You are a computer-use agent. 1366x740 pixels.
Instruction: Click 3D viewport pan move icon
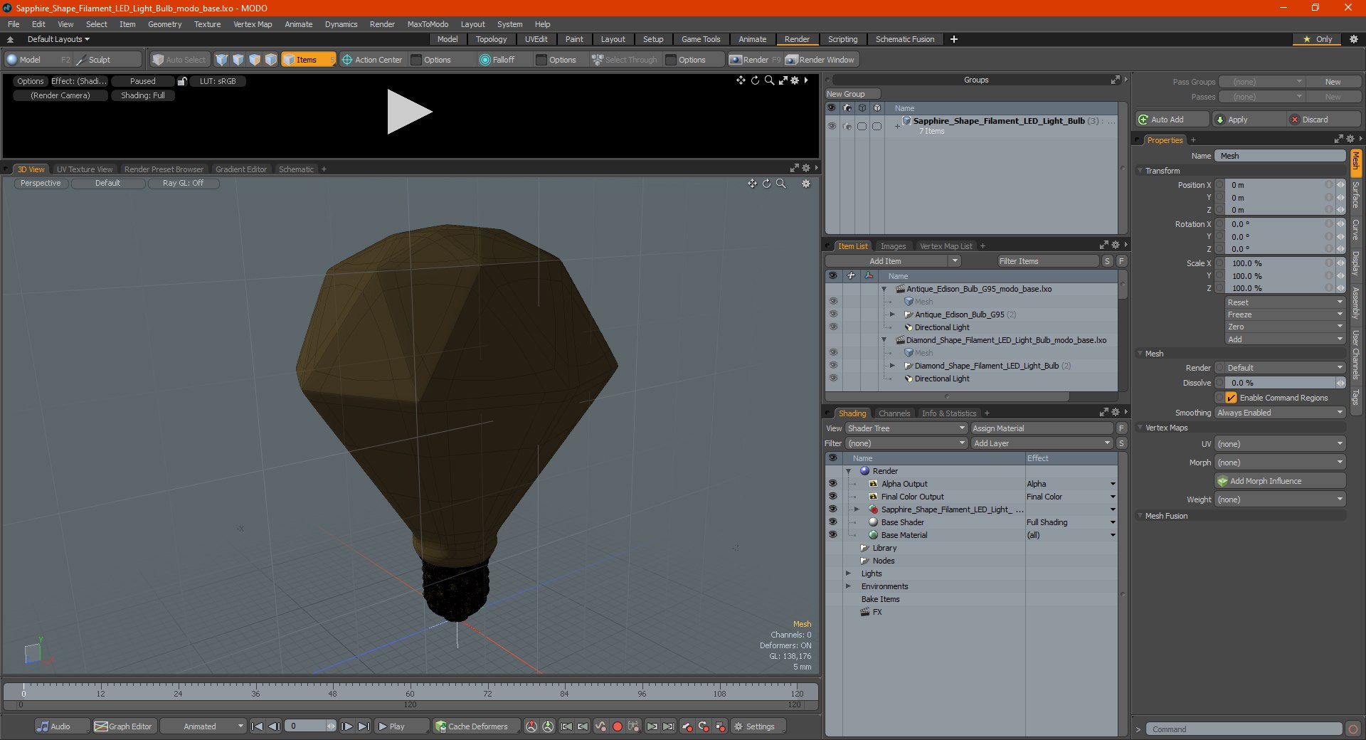752,184
